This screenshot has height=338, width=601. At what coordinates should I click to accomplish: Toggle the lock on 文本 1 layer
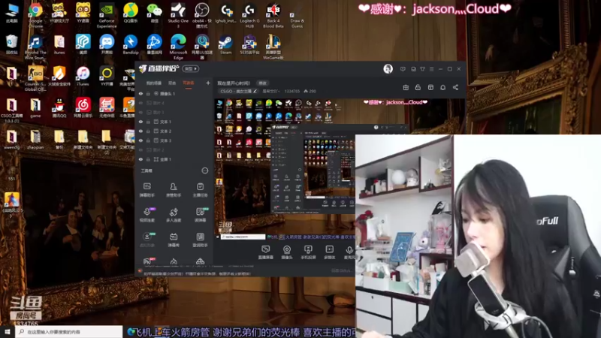148,122
